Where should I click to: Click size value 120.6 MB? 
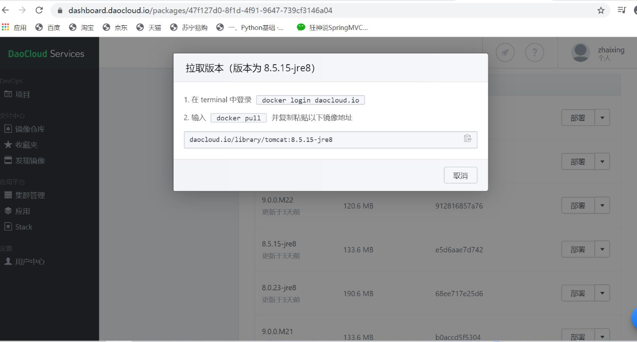359,206
